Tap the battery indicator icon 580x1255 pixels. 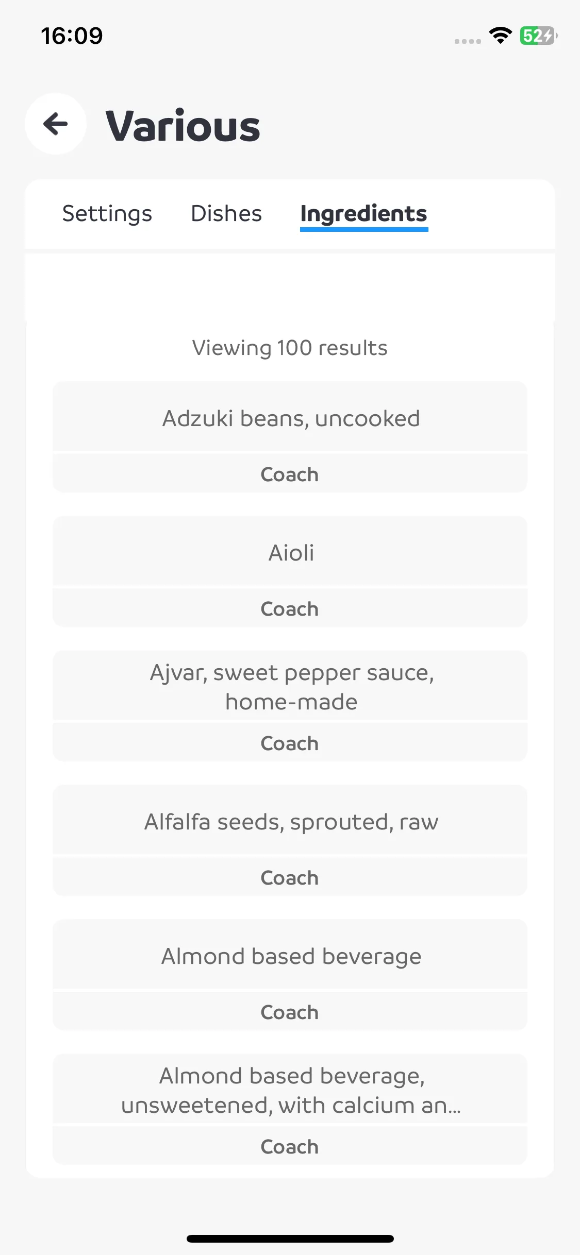click(538, 36)
